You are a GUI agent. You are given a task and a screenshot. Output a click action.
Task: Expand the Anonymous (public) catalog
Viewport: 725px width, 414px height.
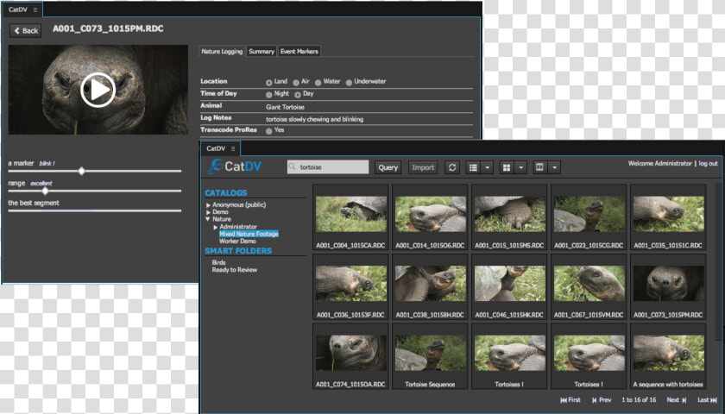point(209,204)
